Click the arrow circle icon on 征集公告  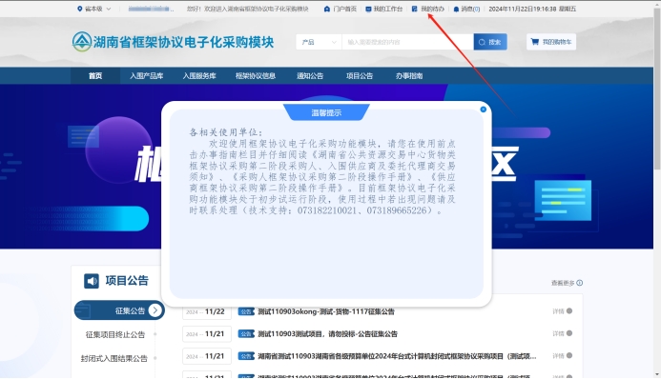[x=155, y=310]
